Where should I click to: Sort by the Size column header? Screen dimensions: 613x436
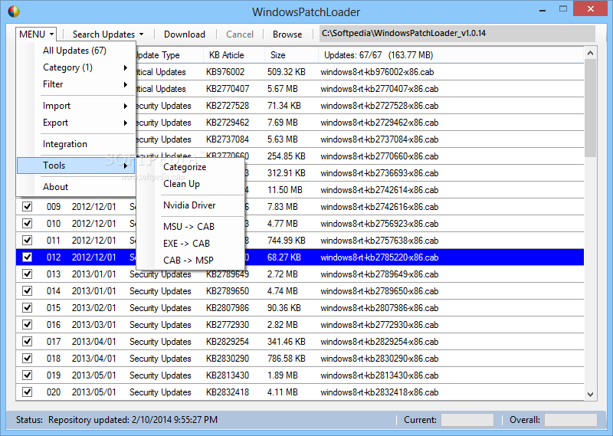point(291,55)
